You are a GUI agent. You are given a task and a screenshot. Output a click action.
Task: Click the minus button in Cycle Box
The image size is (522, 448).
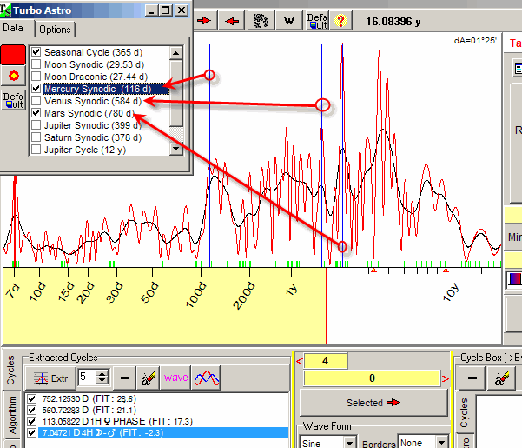(472, 378)
